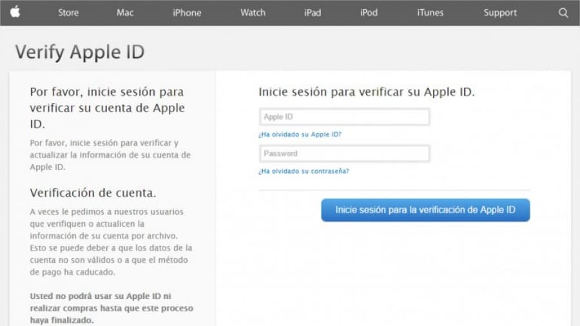Click the 'Verificación de cuenta.' heading
This screenshot has height=326, width=580.
[x=93, y=193]
